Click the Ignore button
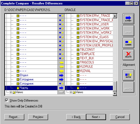140x124 pixels. 129,43
